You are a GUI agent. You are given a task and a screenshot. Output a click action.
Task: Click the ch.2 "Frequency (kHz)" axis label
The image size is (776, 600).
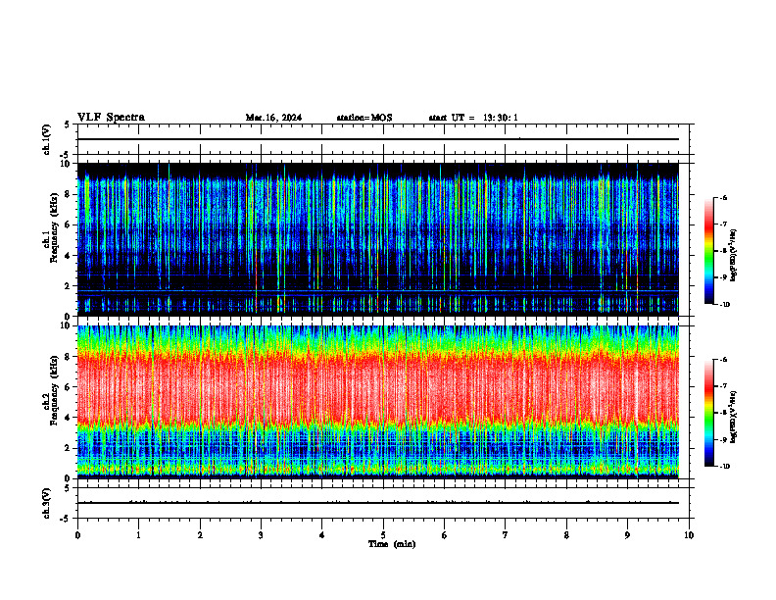54,390
